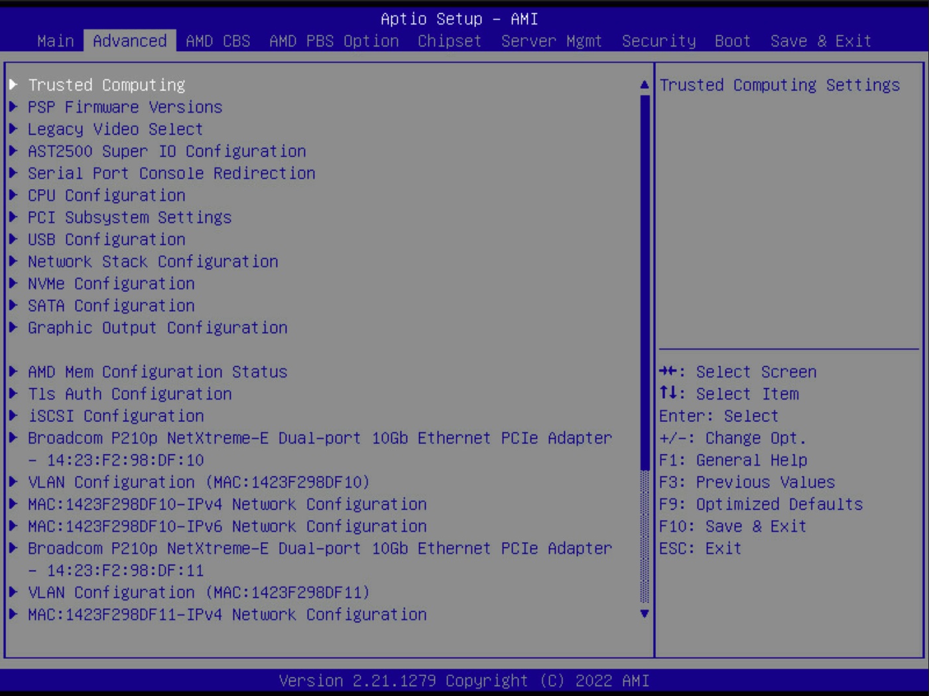Screen dimensions: 929x696
Task: Click the Enter: Select hint
Action: (719, 416)
